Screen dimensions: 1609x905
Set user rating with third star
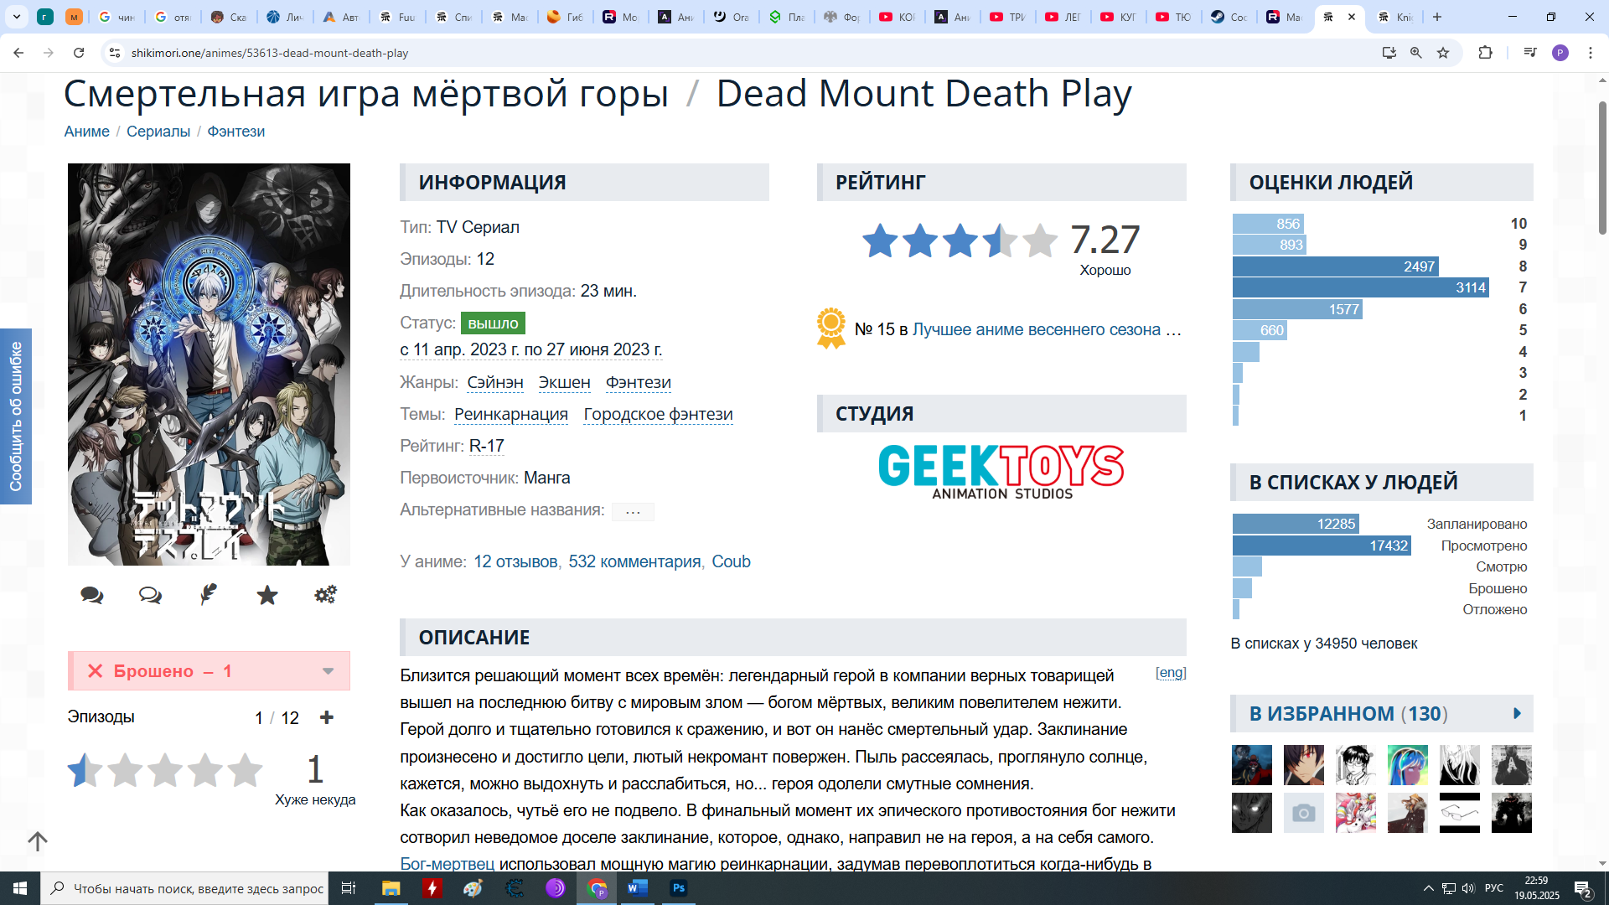(x=165, y=770)
